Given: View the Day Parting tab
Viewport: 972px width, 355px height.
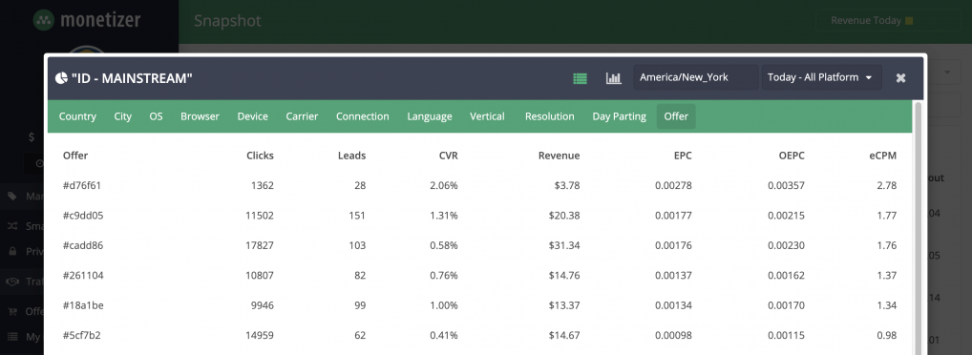Looking at the screenshot, I should click(x=620, y=116).
